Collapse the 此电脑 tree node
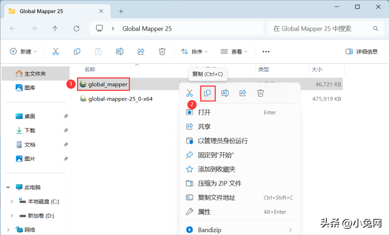 (8, 187)
